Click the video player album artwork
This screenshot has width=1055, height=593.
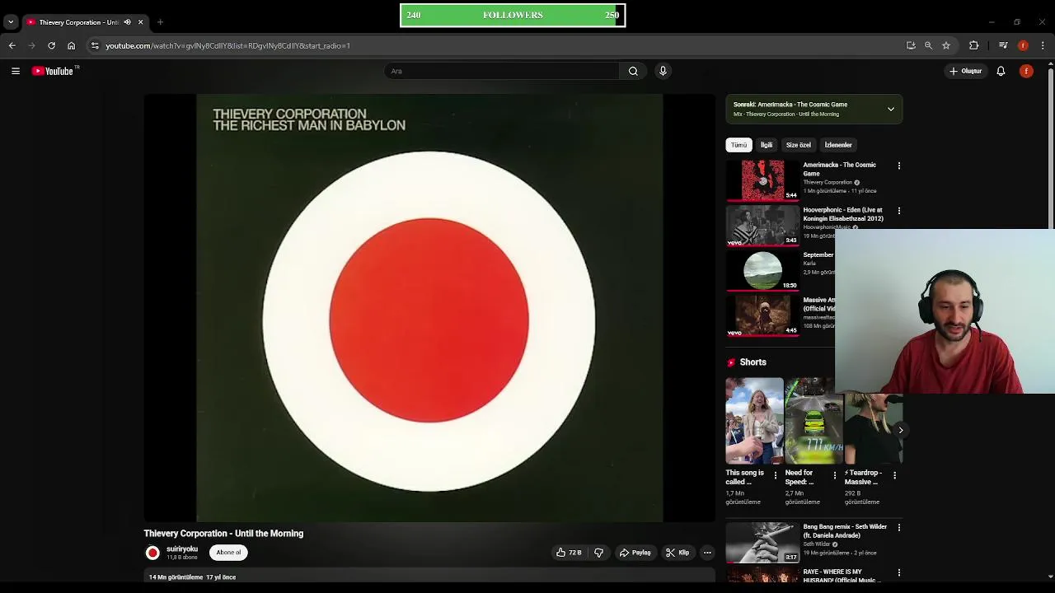[429, 308]
